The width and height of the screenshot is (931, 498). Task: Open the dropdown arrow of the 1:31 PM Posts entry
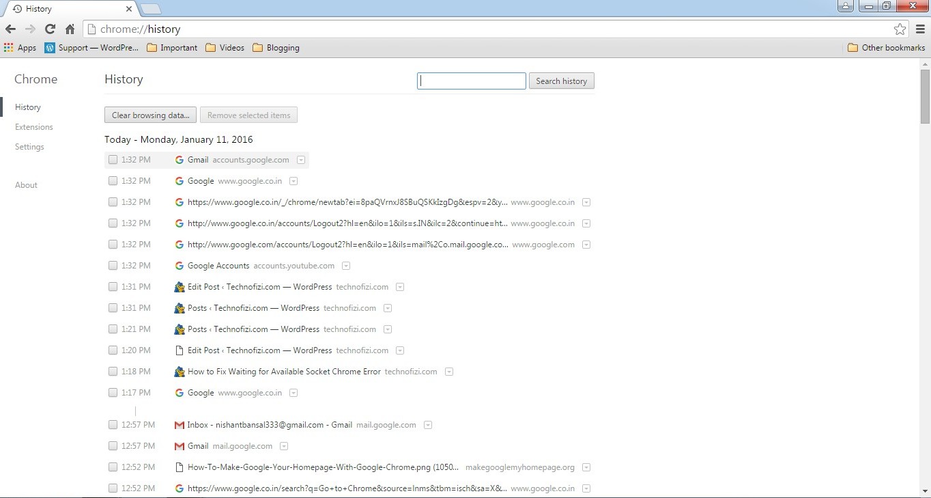point(388,308)
